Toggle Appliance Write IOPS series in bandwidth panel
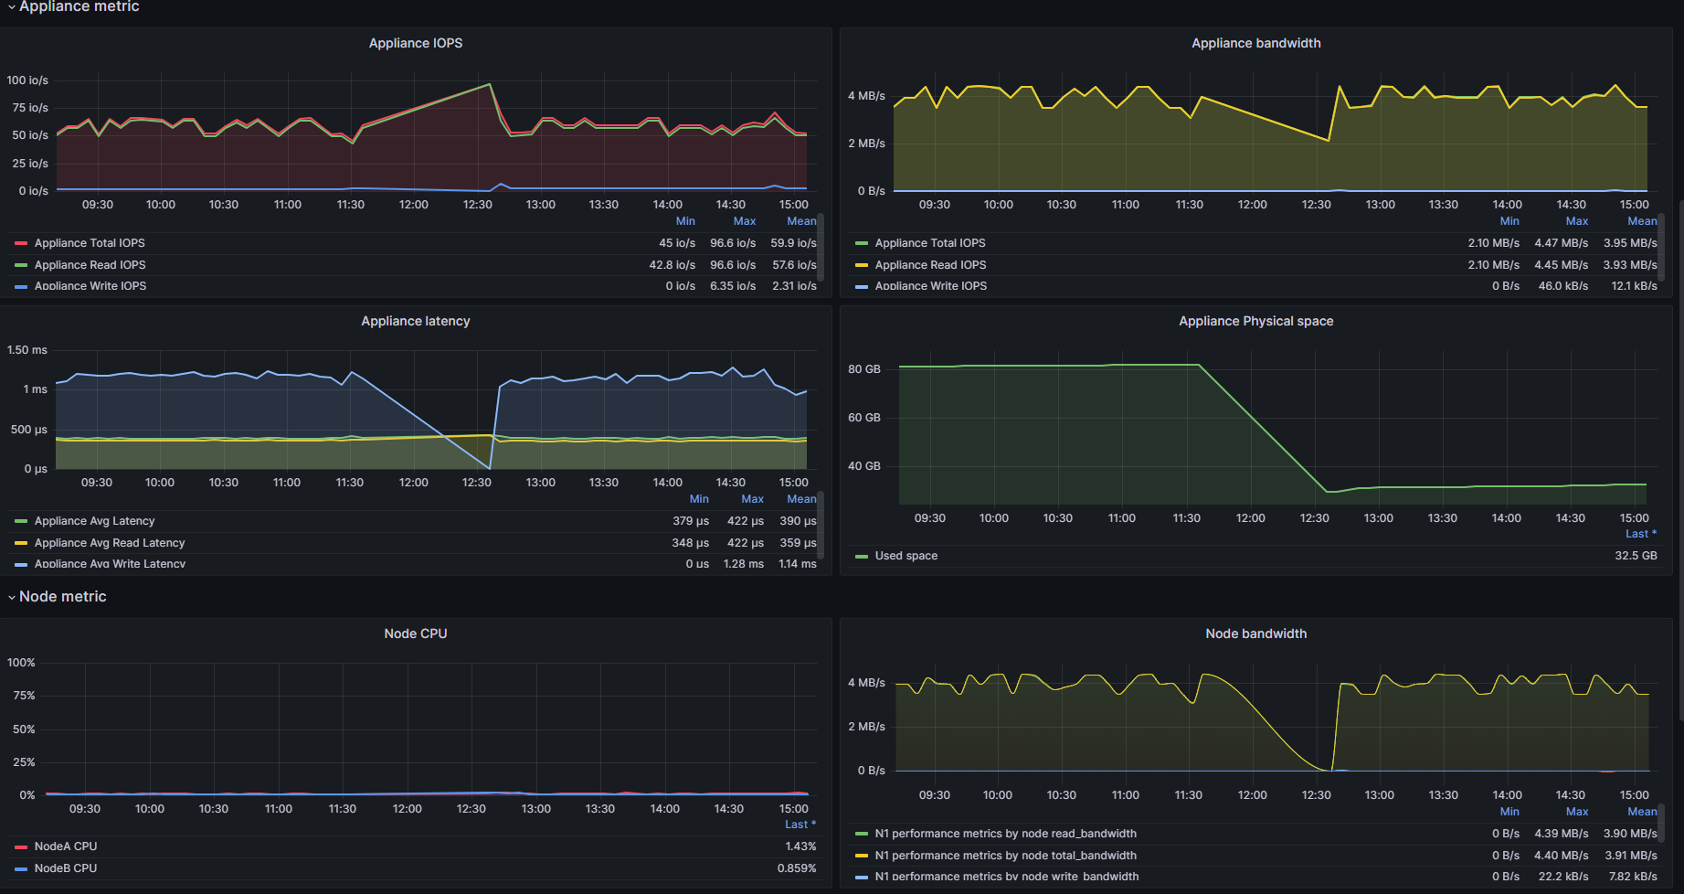 click(931, 286)
